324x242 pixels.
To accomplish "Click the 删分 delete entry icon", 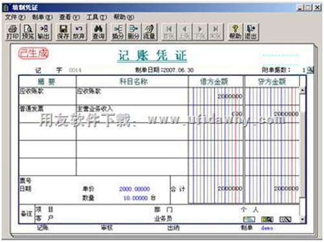I will [133, 32].
